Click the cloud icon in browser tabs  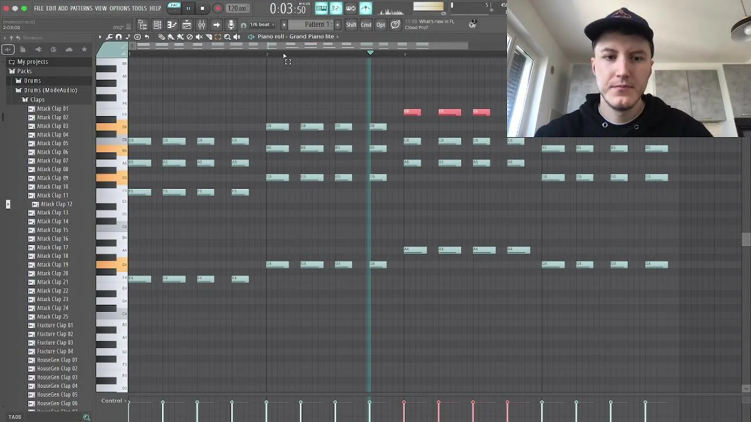click(69, 49)
